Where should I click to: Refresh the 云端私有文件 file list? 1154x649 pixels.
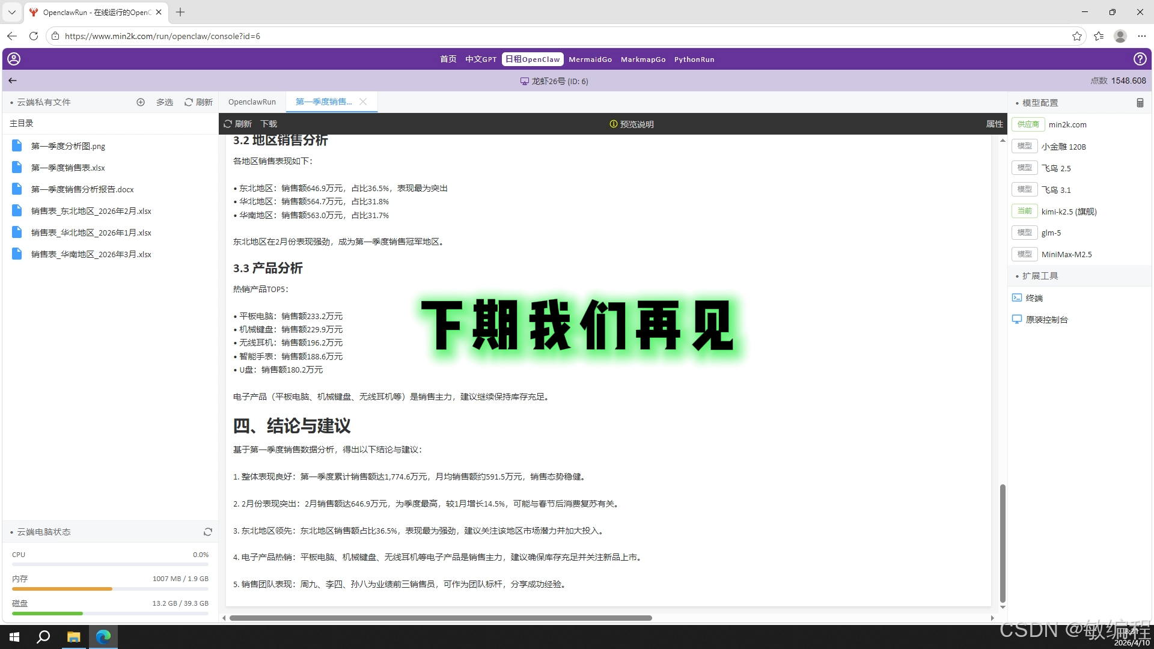[198, 102]
